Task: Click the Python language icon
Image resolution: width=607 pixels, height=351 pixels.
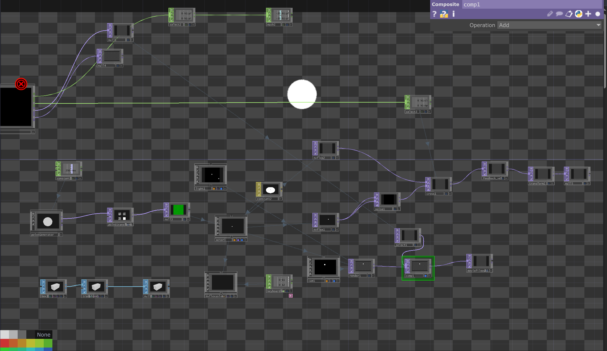Action: [x=579, y=14]
